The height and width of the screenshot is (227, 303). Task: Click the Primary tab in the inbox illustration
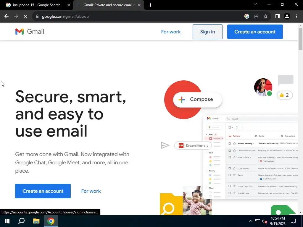click(x=234, y=136)
